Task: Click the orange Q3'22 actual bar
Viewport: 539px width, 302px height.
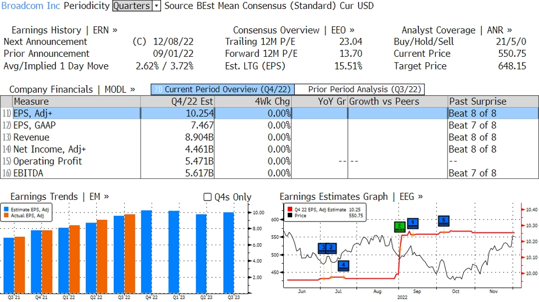Action: 130,254
